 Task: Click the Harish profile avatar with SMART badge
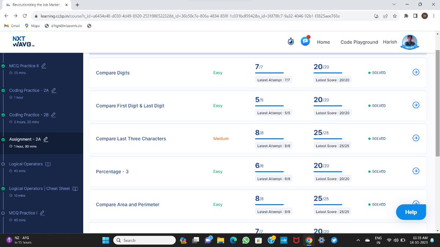(x=410, y=42)
